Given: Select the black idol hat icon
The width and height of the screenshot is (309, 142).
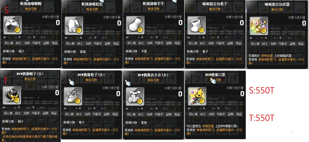Looking at the screenshot, I should pos(12,95).
